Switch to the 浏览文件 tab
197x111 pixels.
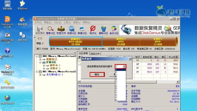pos(95,54)
